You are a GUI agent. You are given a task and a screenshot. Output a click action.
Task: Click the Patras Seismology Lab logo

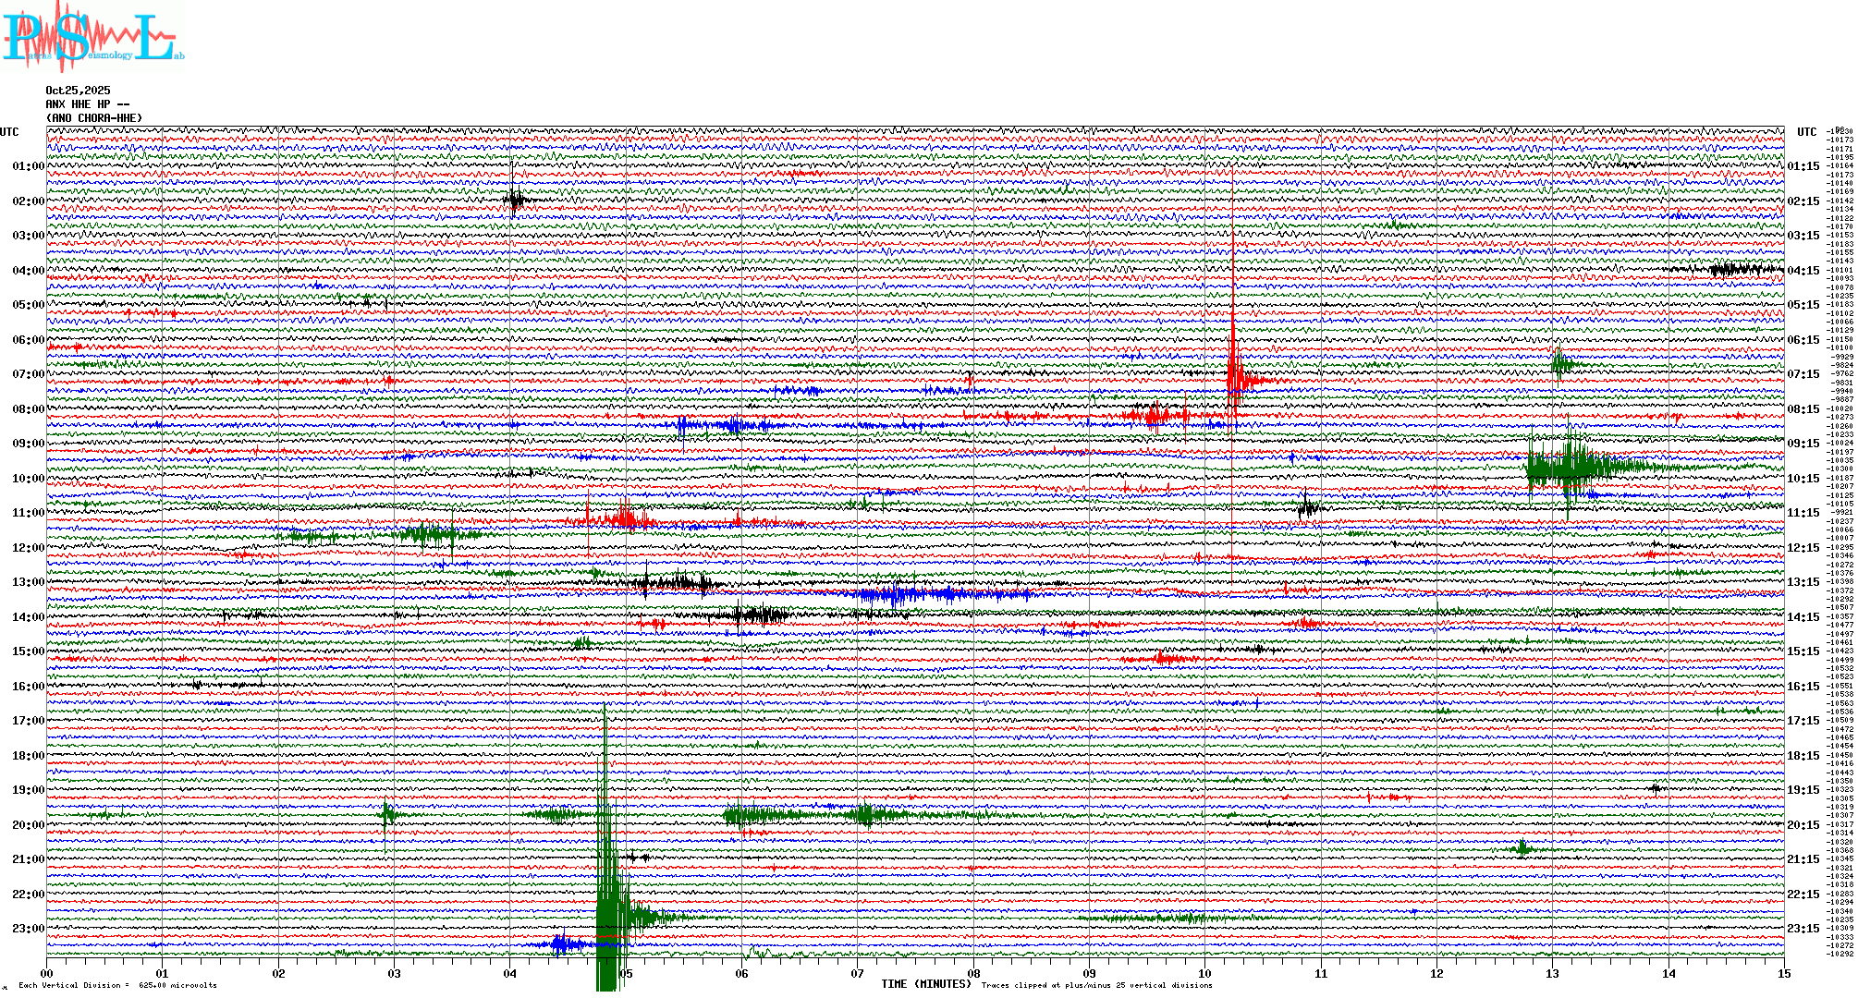pyautogui.click(x=91, y=37)
